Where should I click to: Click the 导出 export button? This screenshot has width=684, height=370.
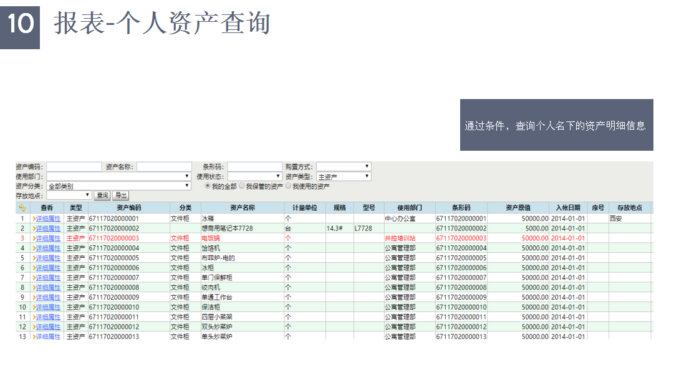(120, 196)
